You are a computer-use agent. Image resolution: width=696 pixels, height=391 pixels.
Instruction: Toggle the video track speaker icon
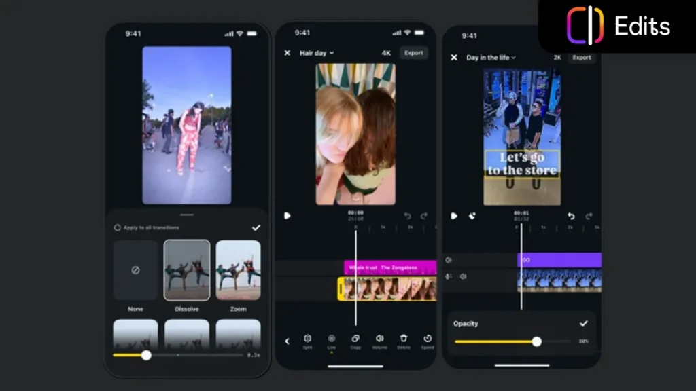(464, 277)
